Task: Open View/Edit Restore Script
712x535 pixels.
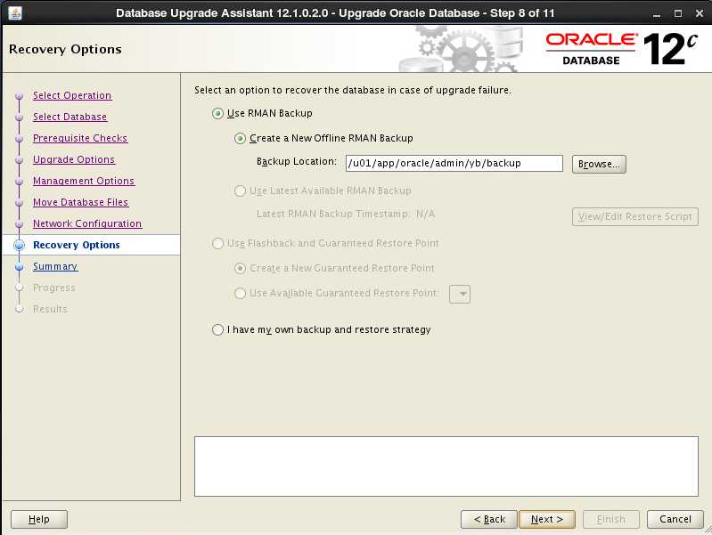Action: tap(634, 216)
